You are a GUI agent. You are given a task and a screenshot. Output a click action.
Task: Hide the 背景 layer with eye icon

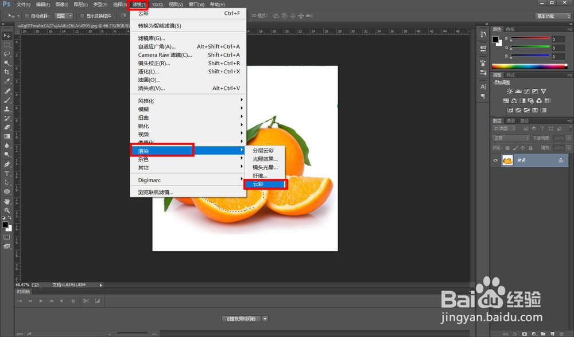click(496, 160)
